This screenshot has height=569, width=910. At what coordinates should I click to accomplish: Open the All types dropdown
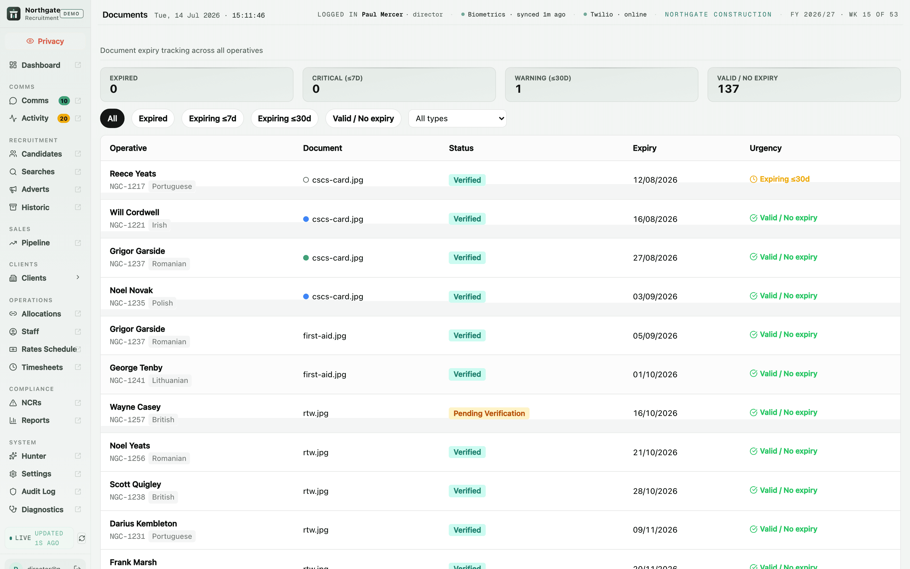[457, 119]
